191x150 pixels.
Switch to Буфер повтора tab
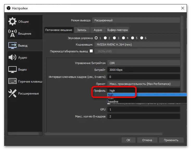coord(117,30)
